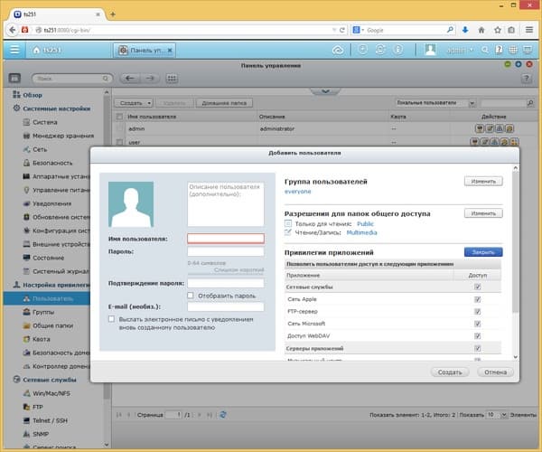Screen dimensions: 542x452
Task: Toggle the show password checkbox
Action: 190,296
